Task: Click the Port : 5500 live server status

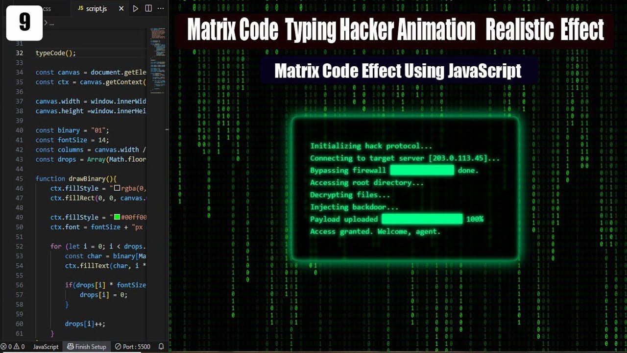Action: [x=132, y=347]
